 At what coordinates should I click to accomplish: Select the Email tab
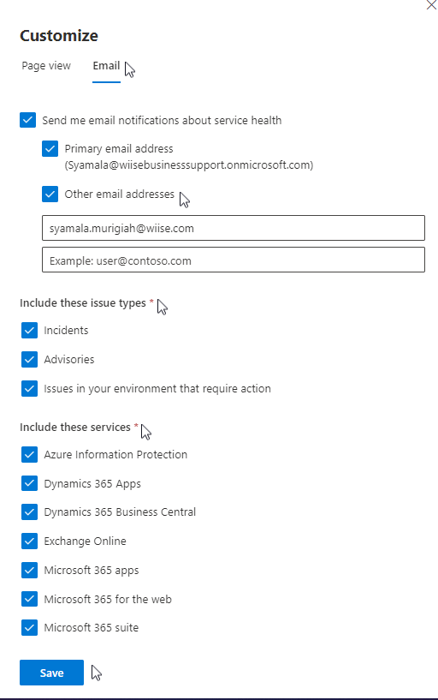pyautogui.click(x=106, y=66)
